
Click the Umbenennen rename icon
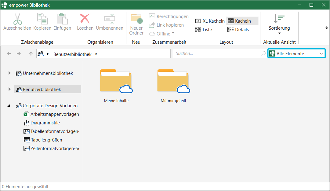click(110, 19)
